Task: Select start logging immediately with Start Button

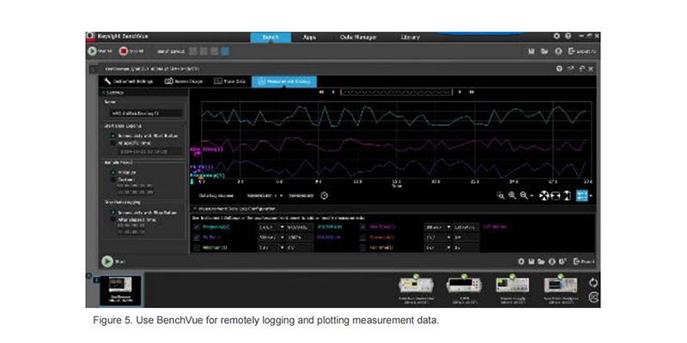Action: [x=113, y=135]
